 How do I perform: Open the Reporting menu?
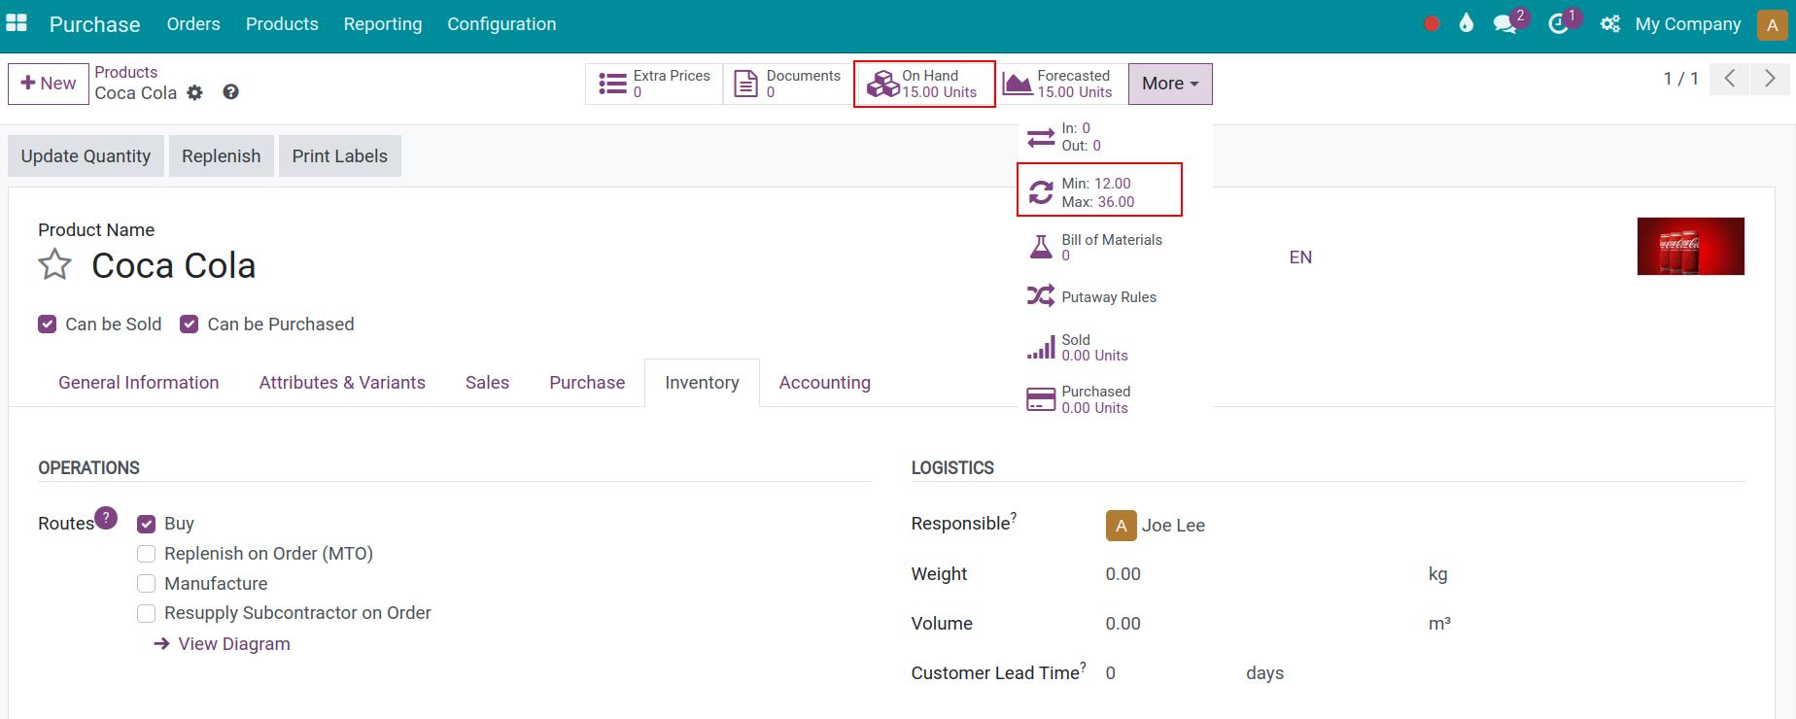tap(383, 24)
